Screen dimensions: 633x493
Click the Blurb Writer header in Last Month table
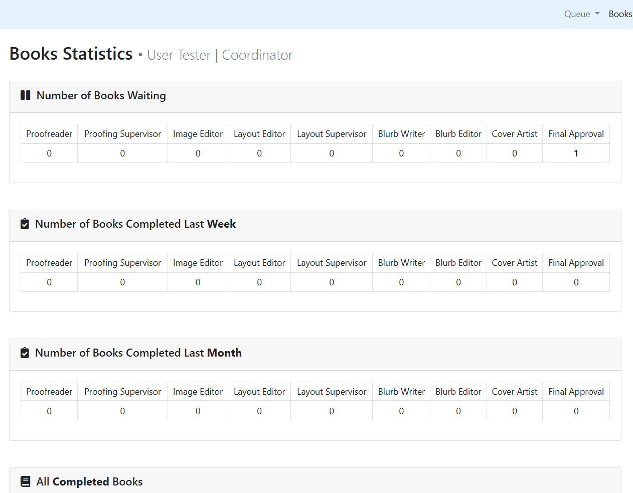[401, 392]
